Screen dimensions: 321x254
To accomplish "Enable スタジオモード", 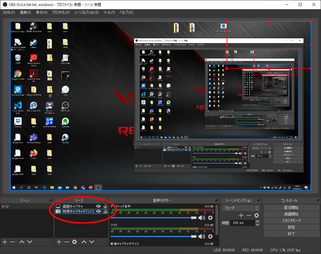I will 291,221.
